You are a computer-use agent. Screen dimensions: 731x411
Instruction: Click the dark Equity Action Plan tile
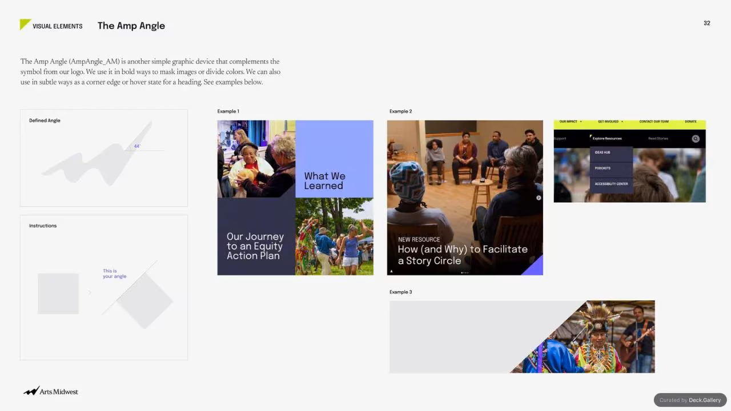click(256, 236)
